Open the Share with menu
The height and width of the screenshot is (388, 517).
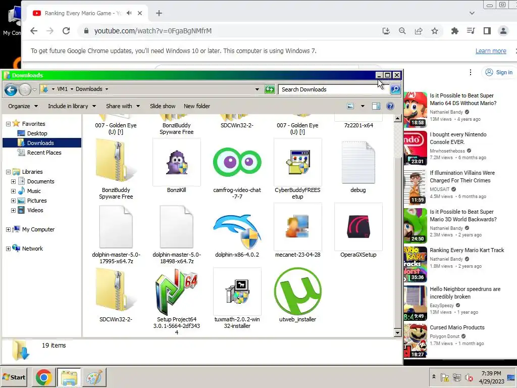[x=123, y=106]
